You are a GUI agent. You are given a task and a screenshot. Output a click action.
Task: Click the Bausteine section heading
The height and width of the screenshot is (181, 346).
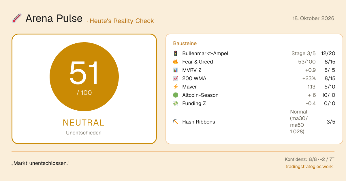click(x=185, y=43)
